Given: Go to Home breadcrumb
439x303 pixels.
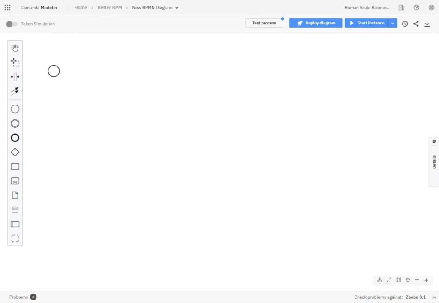Looking at the screenshot, I should 81,8.
